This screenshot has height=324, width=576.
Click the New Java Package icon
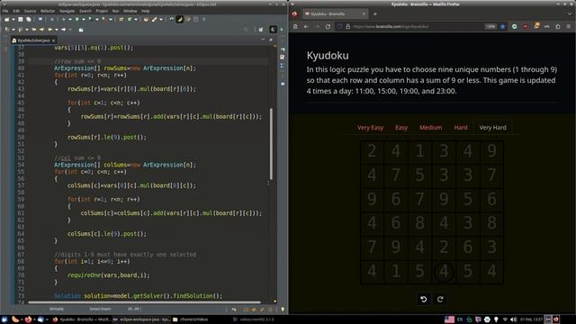coord(121,19)
